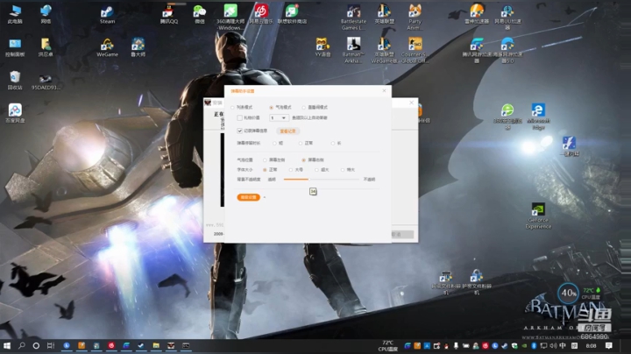
Task: Open the 微信 WeChat desktop icon
Action: (200, 15)
